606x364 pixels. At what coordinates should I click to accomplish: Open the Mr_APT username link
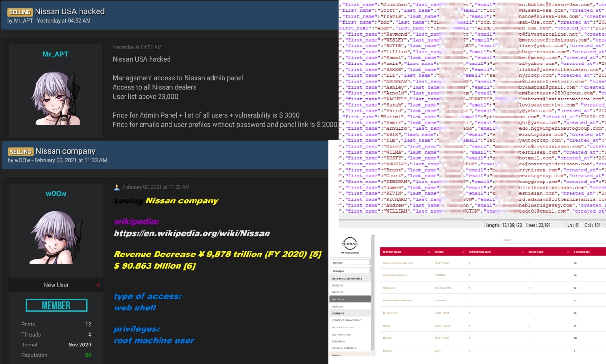(56, 55)
